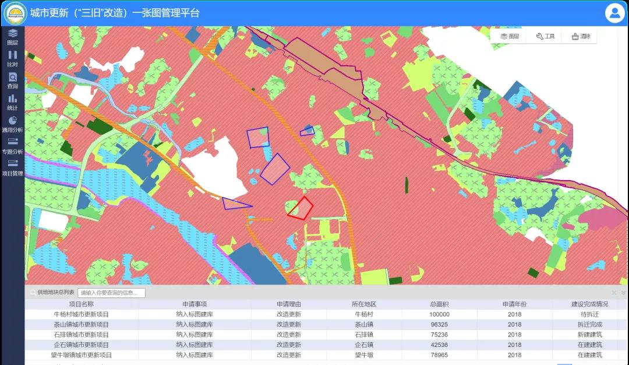Select the 比对 compare tool

[11, 58]
